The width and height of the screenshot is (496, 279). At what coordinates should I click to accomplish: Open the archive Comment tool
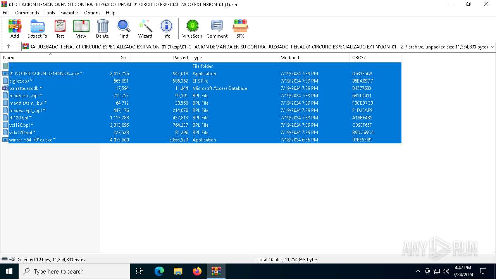(x=217, y=29)
